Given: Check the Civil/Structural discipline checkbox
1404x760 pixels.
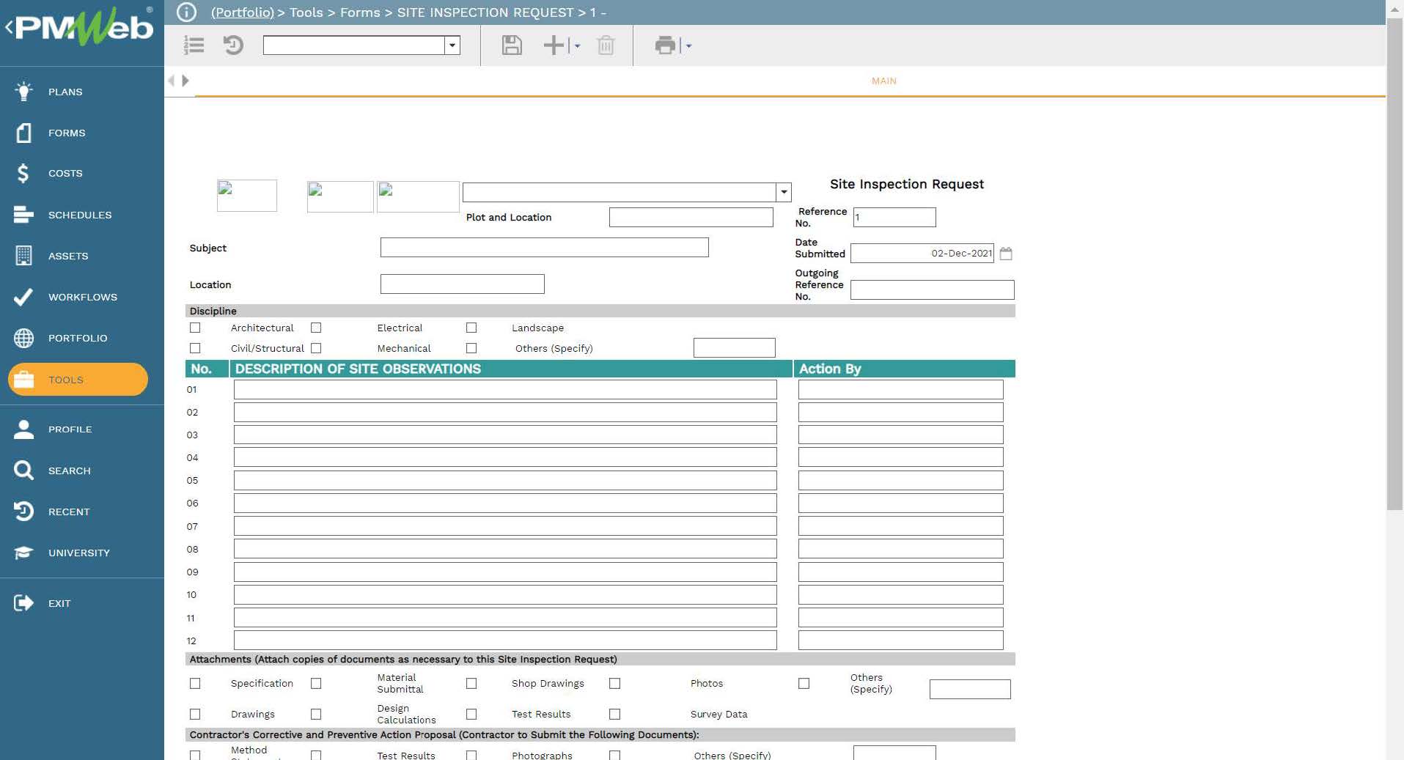Looking at the screenshot, I should click(195, 348).
